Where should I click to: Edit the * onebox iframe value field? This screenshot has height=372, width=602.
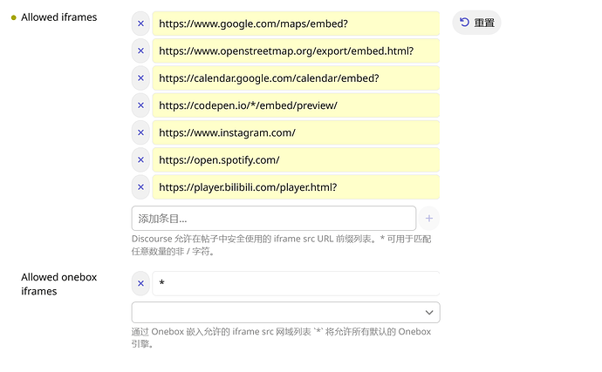pos(296,283)
